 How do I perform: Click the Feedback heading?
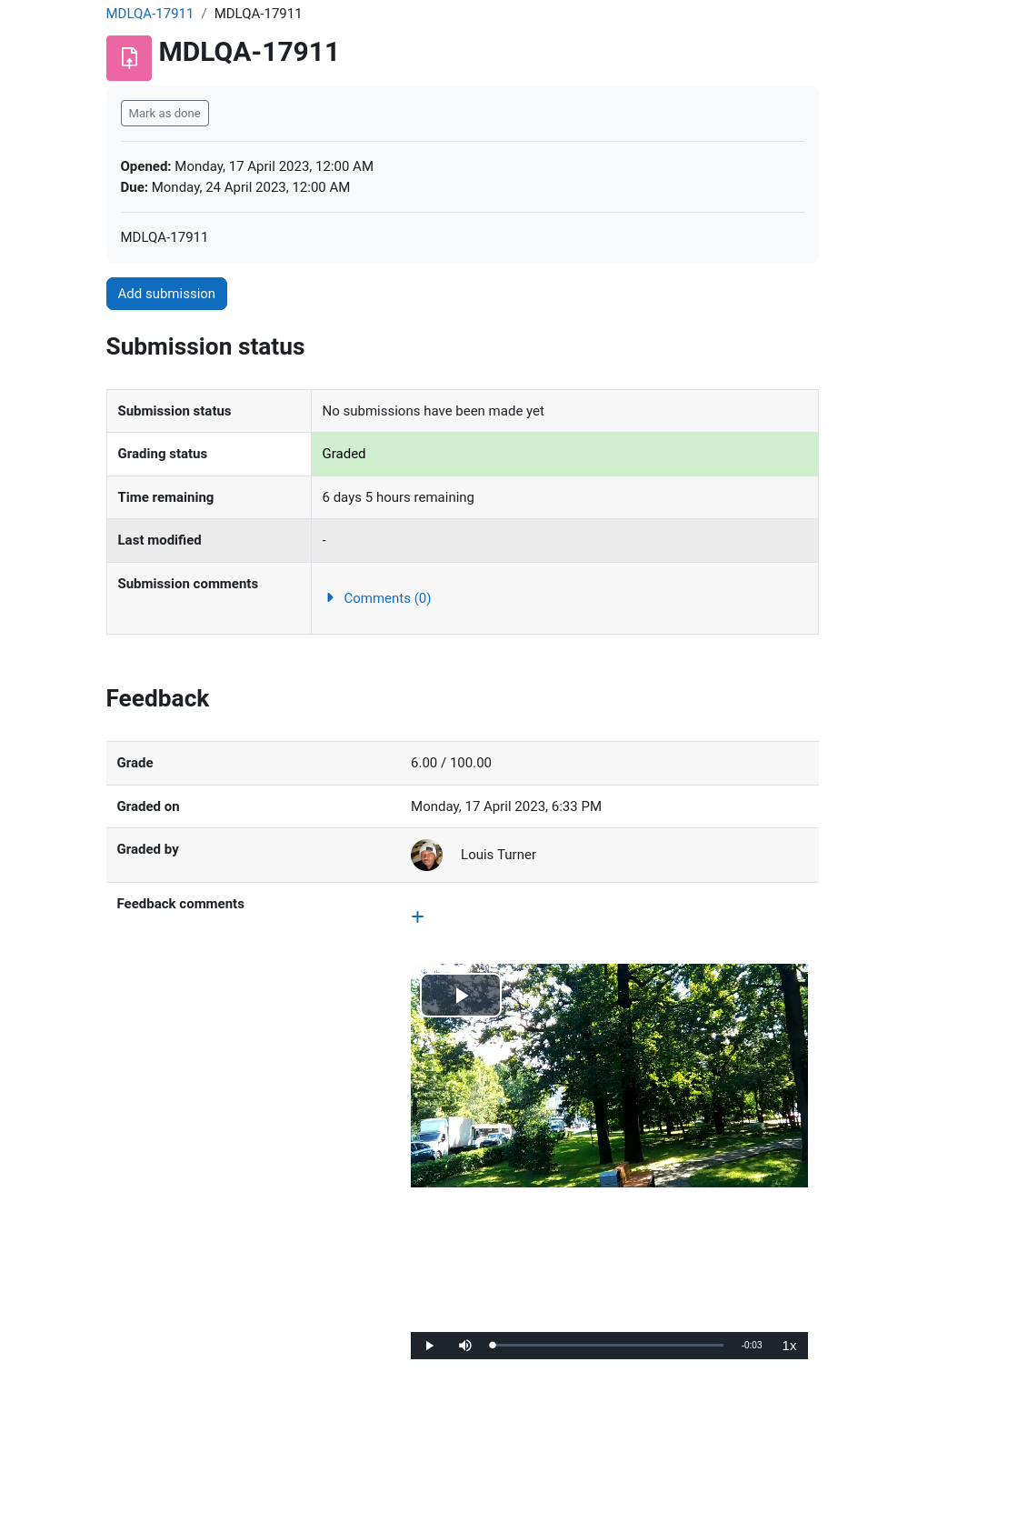point(157,698)
